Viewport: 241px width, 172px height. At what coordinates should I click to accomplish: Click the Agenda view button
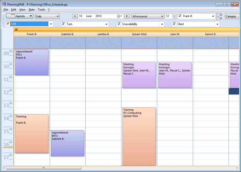pyautogui.click(x=20, y=16)
